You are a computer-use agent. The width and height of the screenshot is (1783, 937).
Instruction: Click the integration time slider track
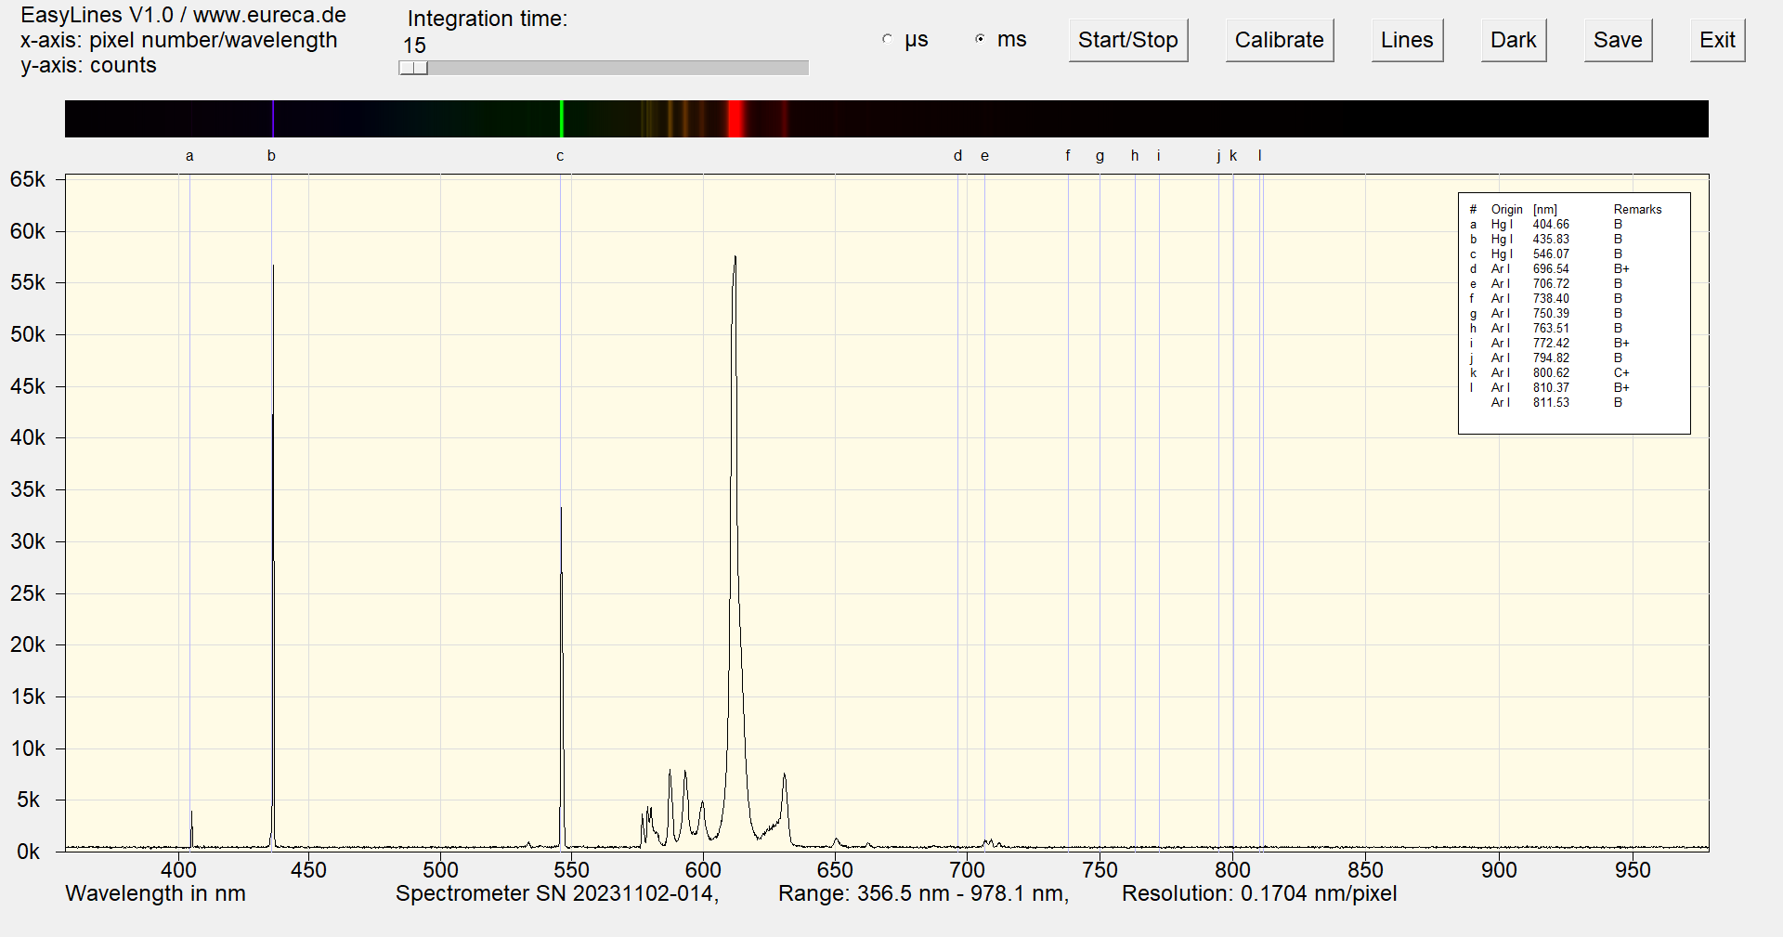613,68
